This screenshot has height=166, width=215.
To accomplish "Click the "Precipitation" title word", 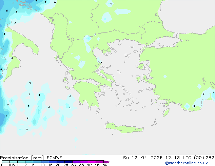I will pyautogui.click(x=14, y=158).
